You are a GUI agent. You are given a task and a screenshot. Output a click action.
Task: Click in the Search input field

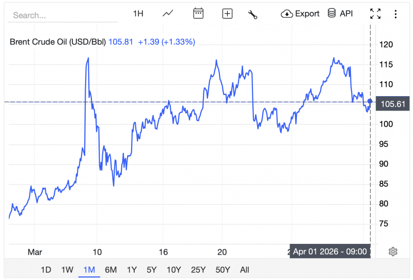click(x=62, y=15)
